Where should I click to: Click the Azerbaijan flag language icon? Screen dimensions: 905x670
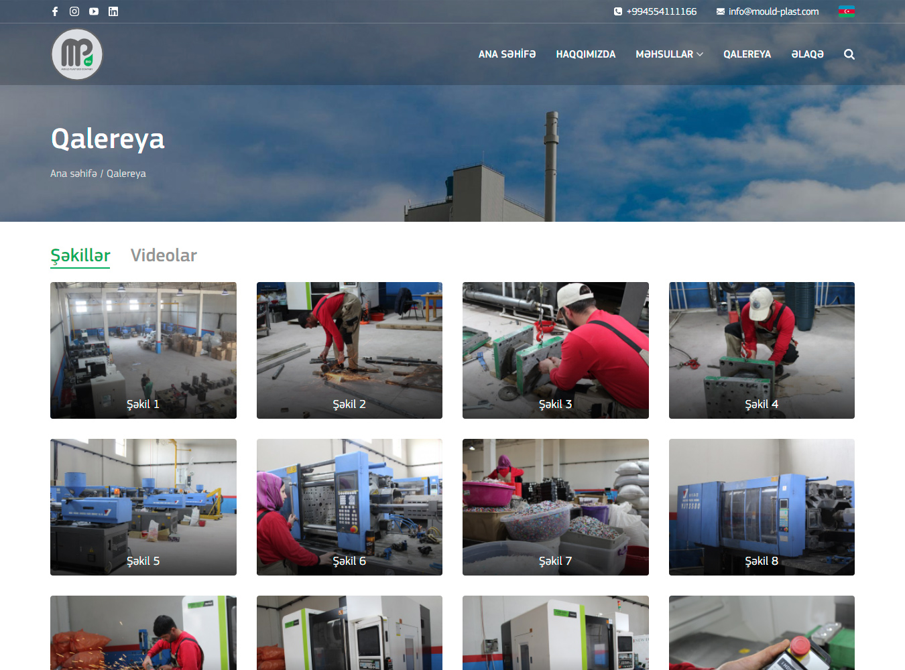(x=846, y=11)
